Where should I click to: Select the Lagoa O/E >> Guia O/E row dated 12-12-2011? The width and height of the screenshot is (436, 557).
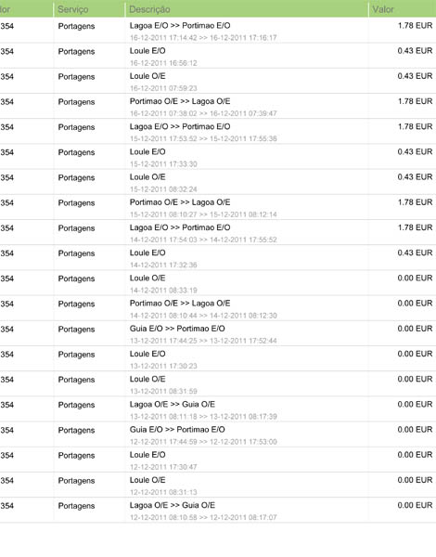pos(218,510)
